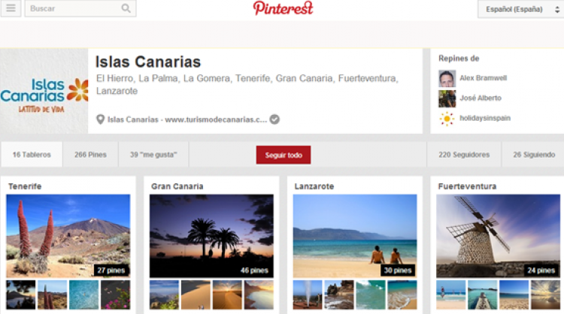This screenshot has width=564, height=314.
Task: Open the Gran Canaria board title
Action: (177, 186)
